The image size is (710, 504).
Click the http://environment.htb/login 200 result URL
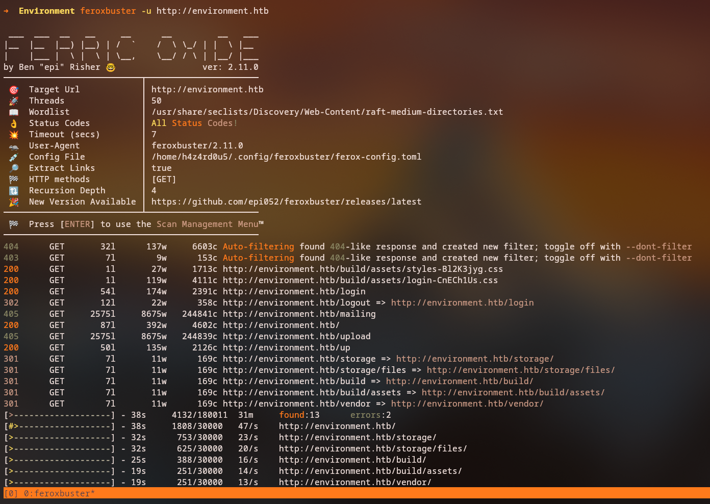tap(294, 292)
